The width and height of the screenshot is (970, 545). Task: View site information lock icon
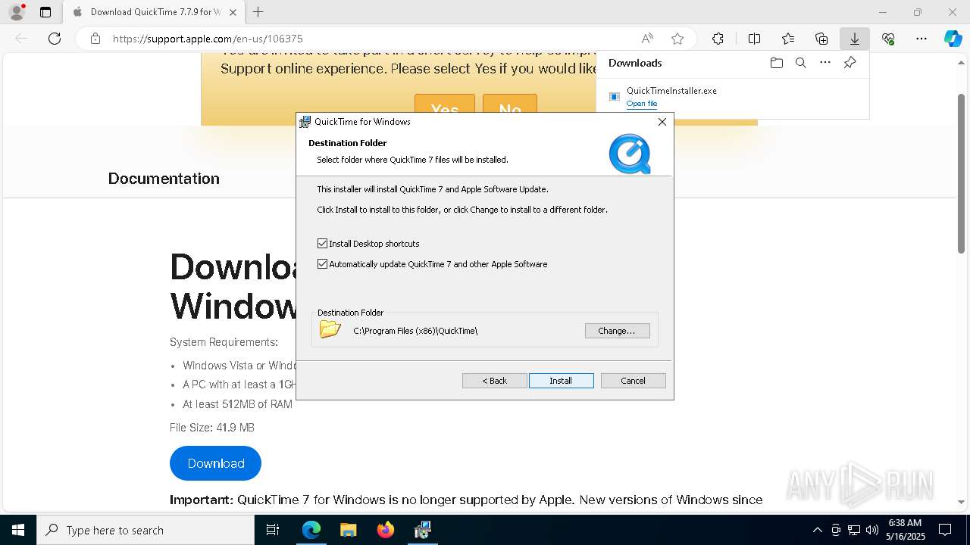(x=95, y=39)
